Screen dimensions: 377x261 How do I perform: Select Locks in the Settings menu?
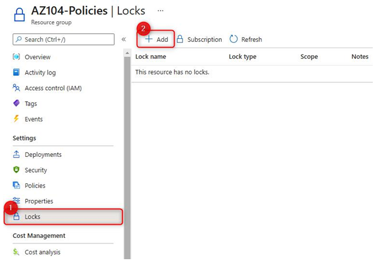tap(63, 217)
